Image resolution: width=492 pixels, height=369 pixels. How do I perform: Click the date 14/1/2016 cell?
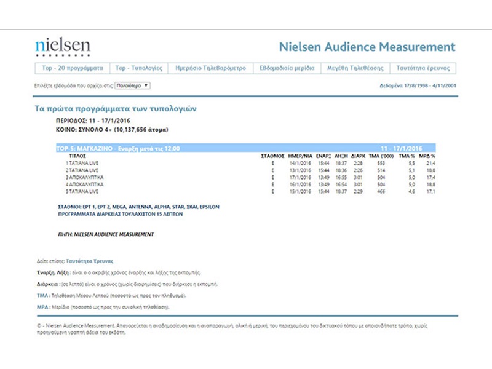coord(300,163)
